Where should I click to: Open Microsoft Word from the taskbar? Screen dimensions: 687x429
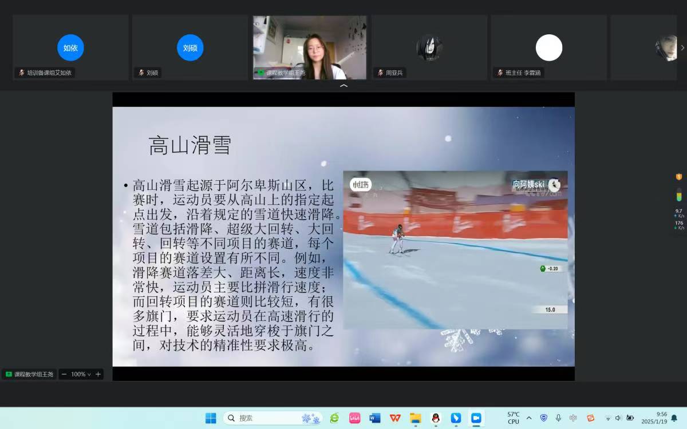[x=375, y=418]
